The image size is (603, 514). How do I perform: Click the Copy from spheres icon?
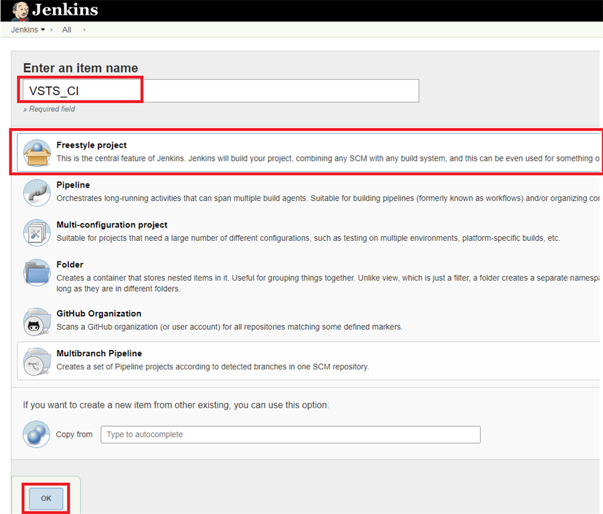click(37, 434)
